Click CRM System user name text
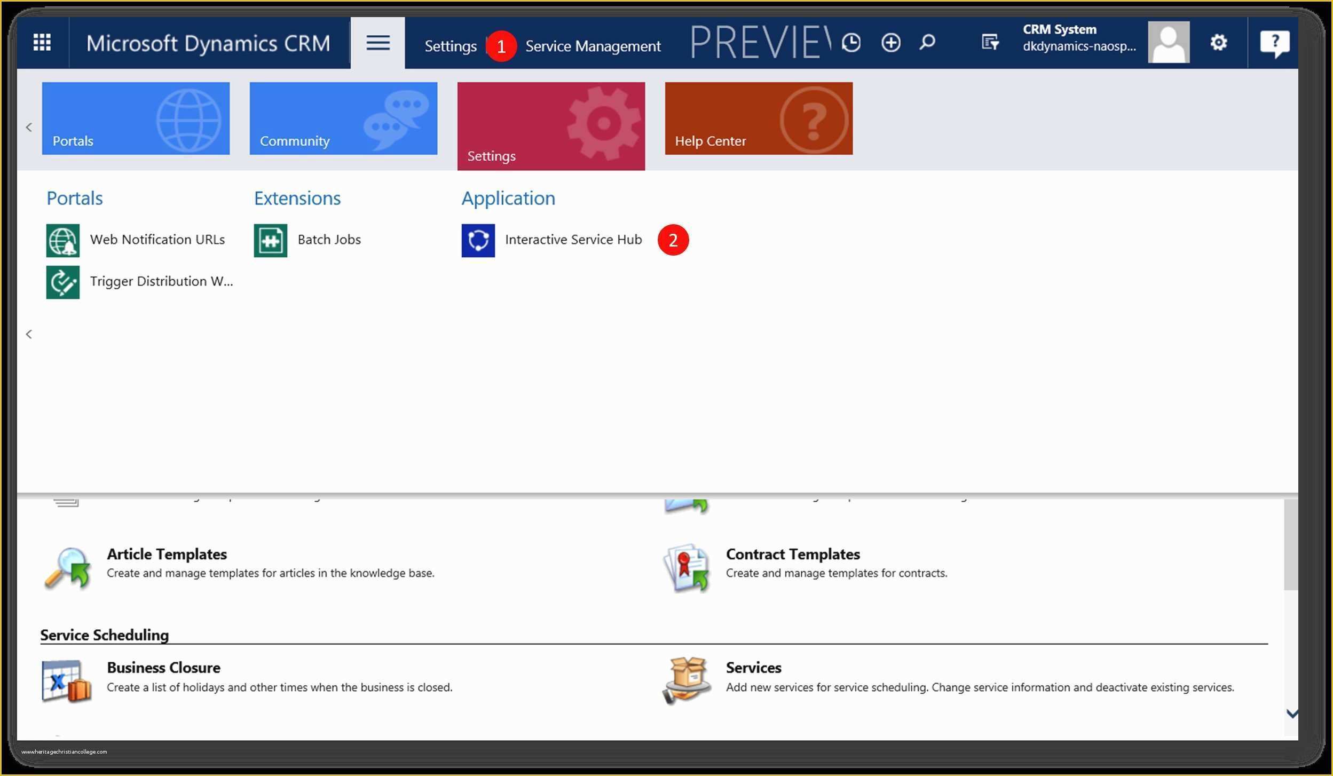 coord(1059,29)
